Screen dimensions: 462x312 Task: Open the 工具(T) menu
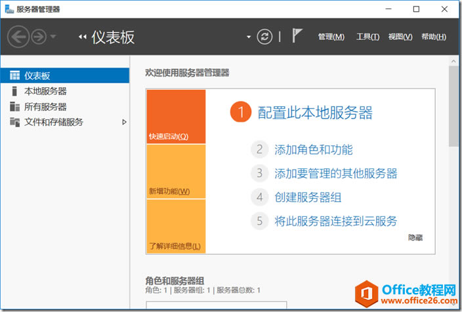(x=367, y=37)
